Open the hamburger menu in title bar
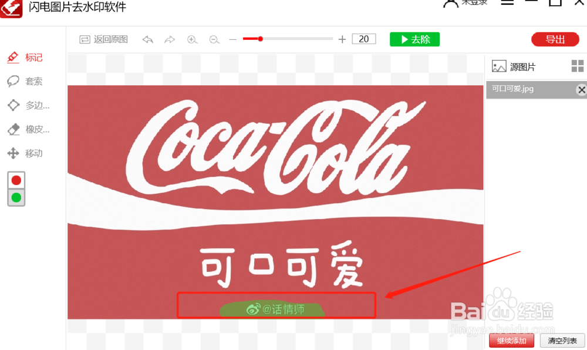 tap(507, 2)
